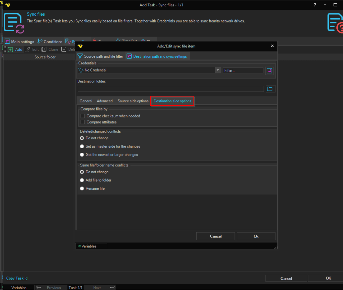Select Set as master side for the changes
Image resolution: width=343 pixels, height=290 pixels.
click(82, 146)
